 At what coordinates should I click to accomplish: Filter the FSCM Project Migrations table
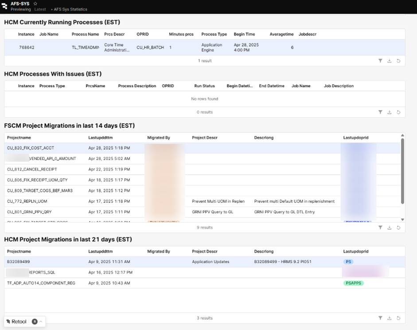(380, 227)
